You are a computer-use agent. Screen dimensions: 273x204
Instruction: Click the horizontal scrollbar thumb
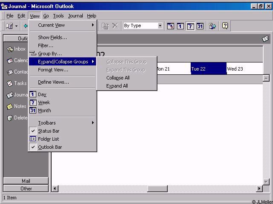click(157, 189)
